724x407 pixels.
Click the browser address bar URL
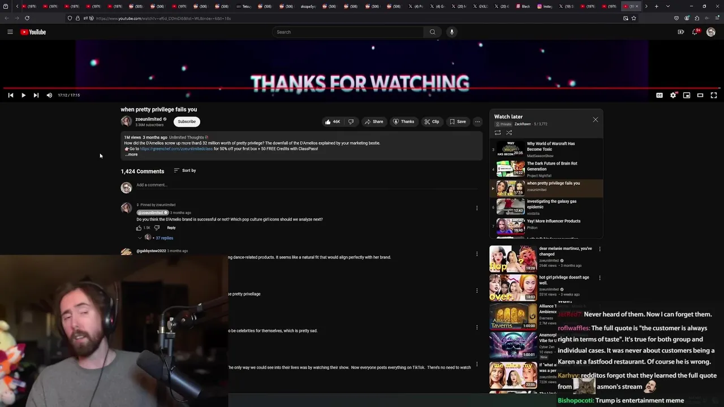163,18
